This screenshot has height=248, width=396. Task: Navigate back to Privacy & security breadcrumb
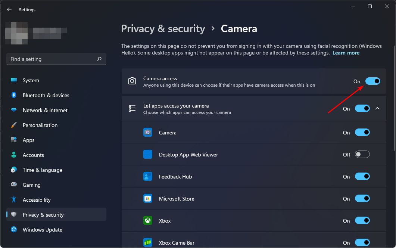pos(163,29)
